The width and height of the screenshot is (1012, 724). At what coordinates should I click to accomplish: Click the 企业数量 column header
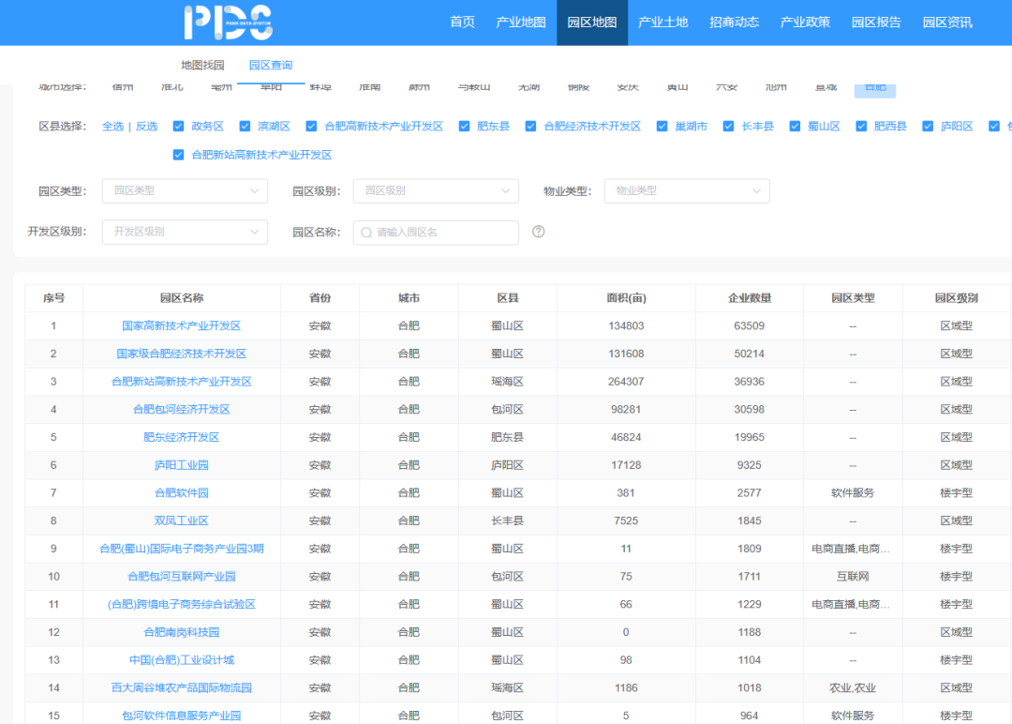(750, 298)
